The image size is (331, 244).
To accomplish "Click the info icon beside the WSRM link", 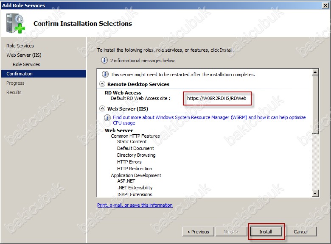I will pos(108,118).
